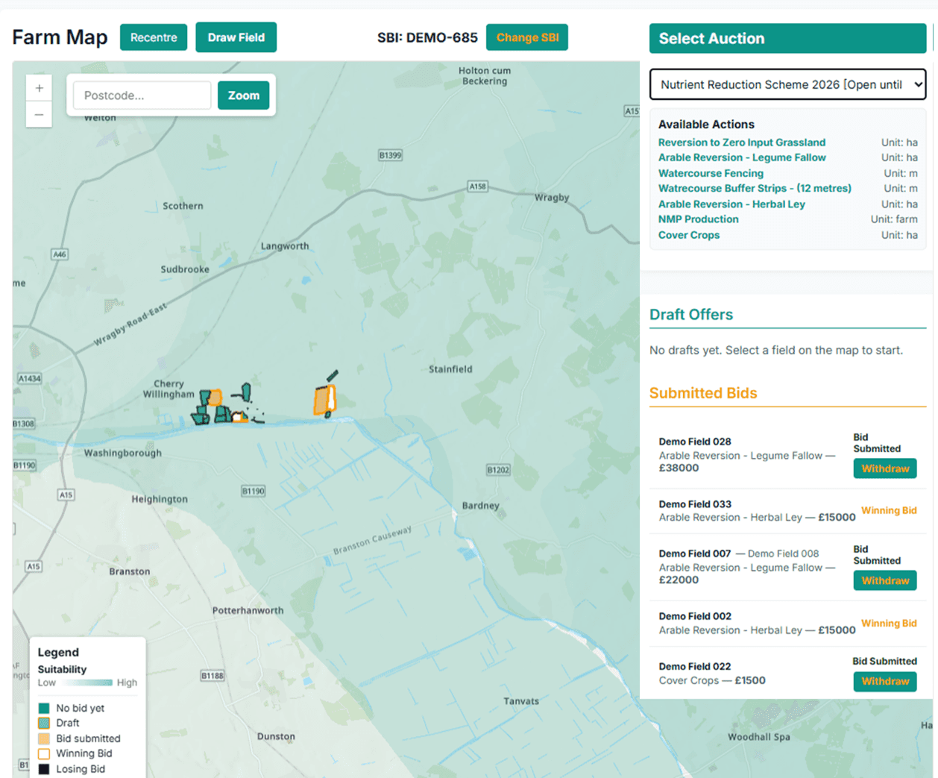Click the Winning Bid status for Field 002
This screenshot has width=938, height=778.
coord(889,624)
